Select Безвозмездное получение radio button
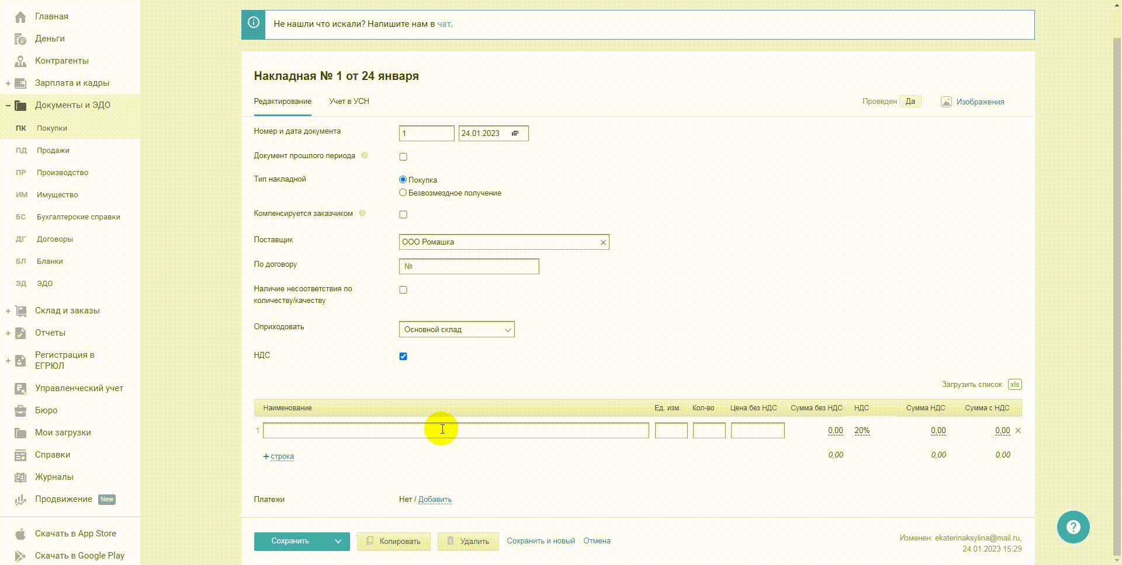Image resolution: width=1122 pixels, height=565 pixels. coord(403,193)
